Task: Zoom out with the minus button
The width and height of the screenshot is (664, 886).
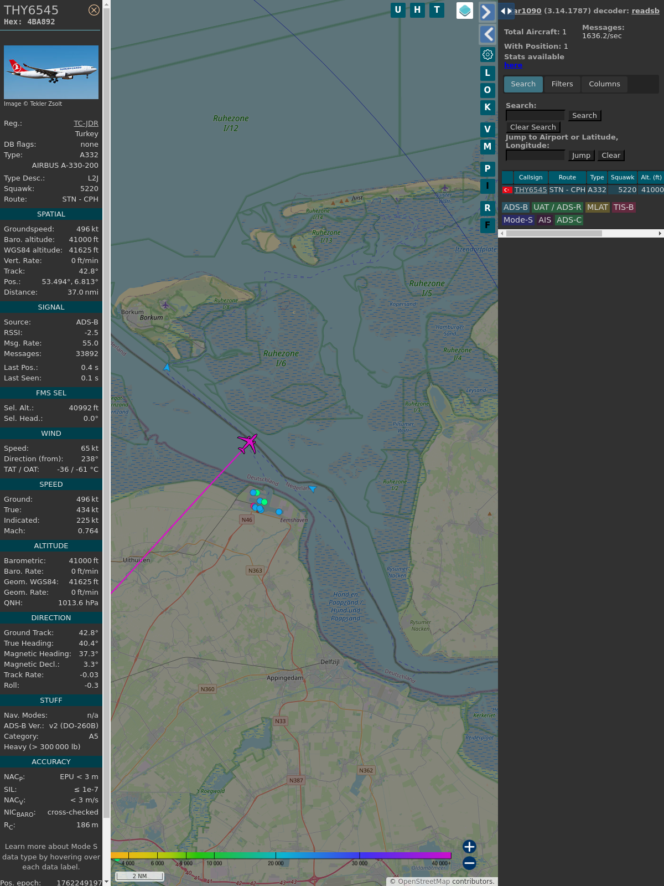Action: (469, 863)
